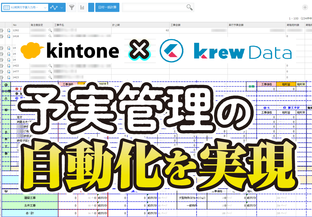Select record number 1423 cell

coord(21,77)
